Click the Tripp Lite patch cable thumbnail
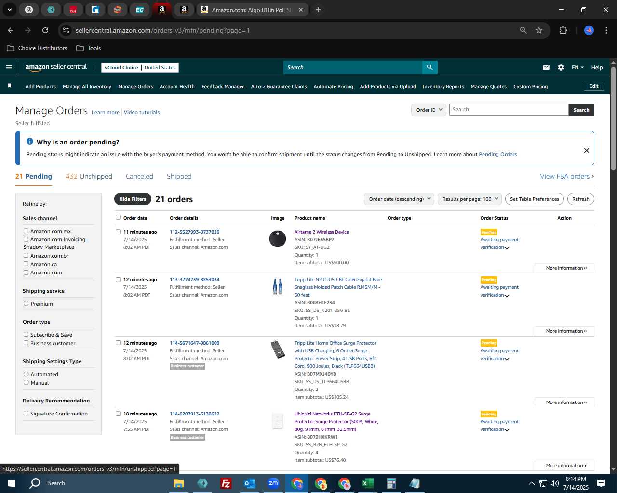Viewport: 617px width, 493px height. click(x=278, y=286)
